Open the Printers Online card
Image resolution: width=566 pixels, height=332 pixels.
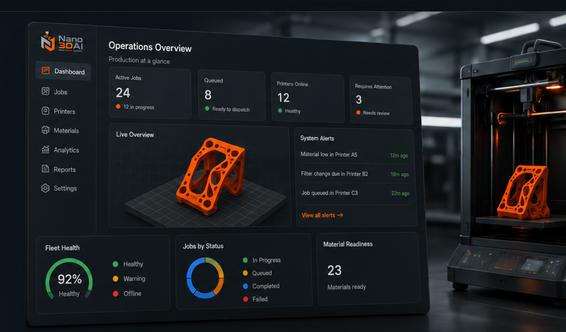coord(307,98)
